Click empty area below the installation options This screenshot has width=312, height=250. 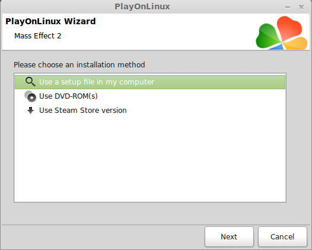coord(150,160)
